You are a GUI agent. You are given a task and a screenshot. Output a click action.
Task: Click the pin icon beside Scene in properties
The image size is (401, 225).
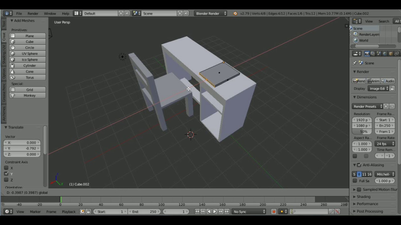click(x=355, y=63)
